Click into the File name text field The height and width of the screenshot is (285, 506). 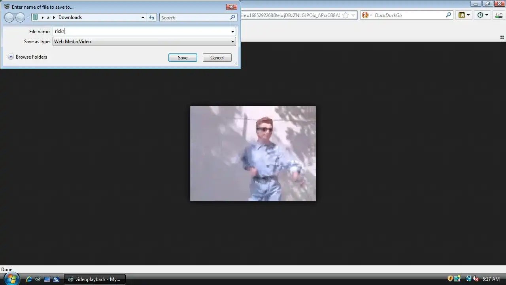(141, 31)
